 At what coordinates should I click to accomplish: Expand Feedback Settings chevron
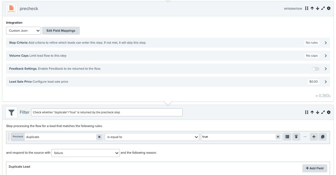tap(326, 69)
